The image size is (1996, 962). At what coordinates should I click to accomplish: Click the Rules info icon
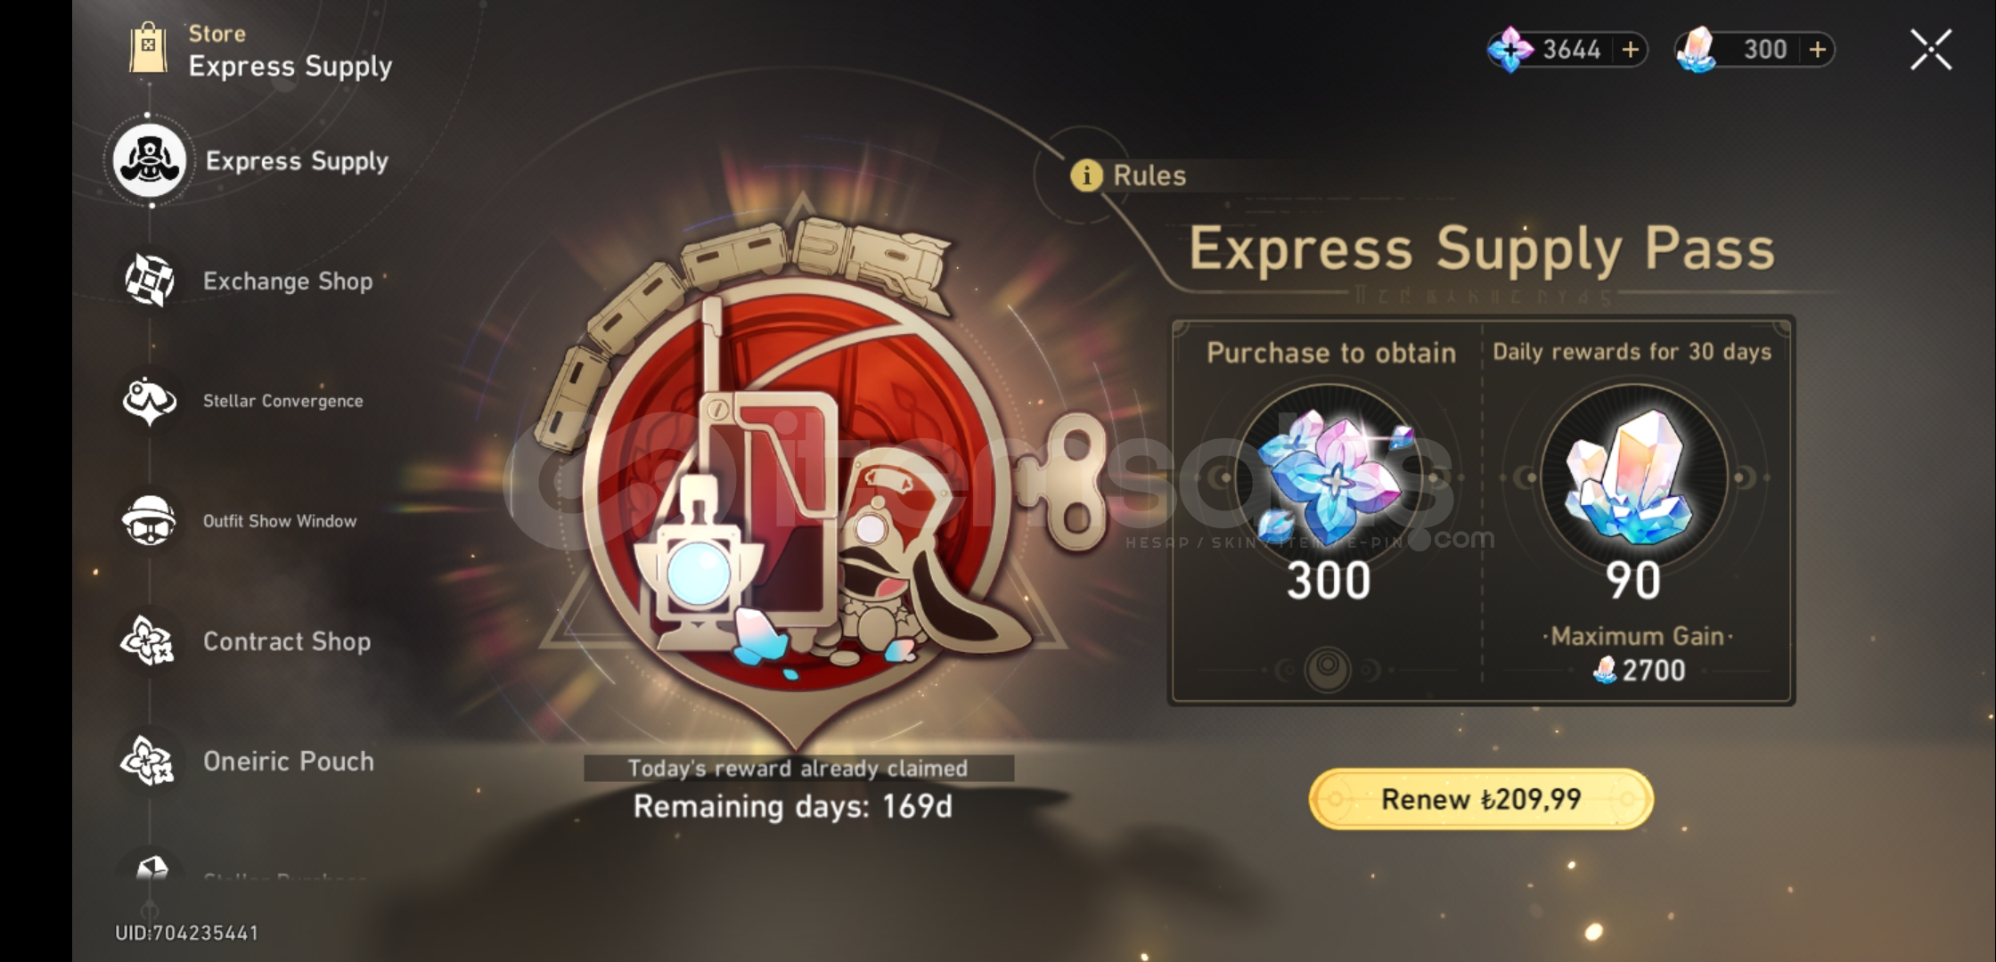tap(1085, 175)
